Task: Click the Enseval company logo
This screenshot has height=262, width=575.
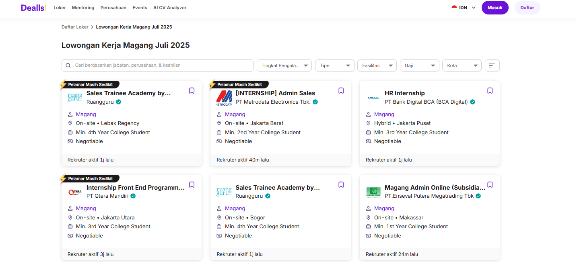Action: (x=373, y=192)
